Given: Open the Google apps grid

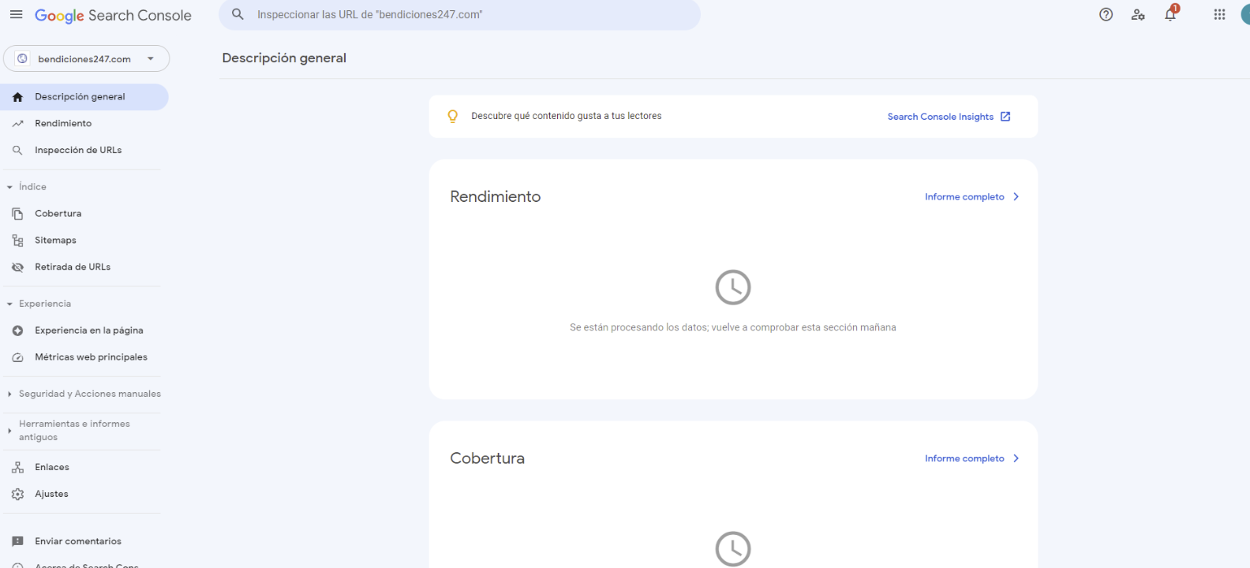Looking at the screenshot, I should [x=1219, y=15].
